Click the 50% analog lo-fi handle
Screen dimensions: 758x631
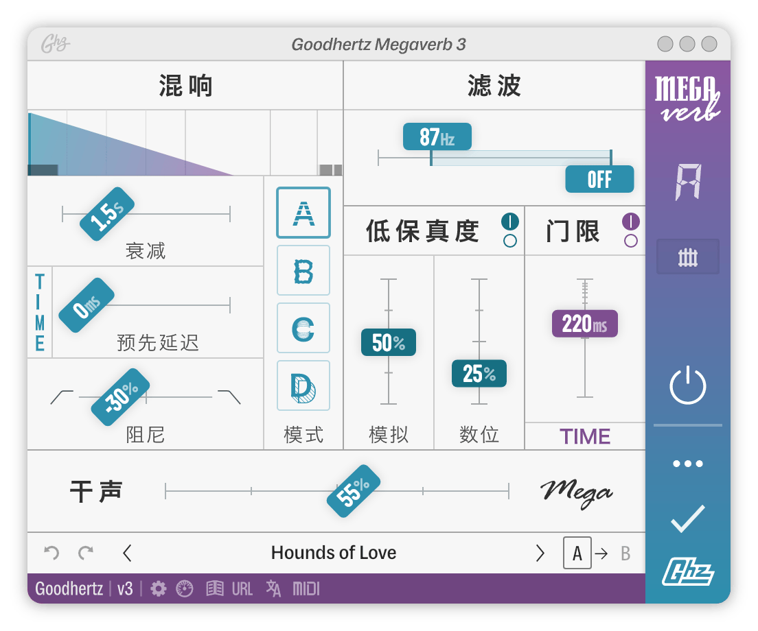click(x=388, y=342)
